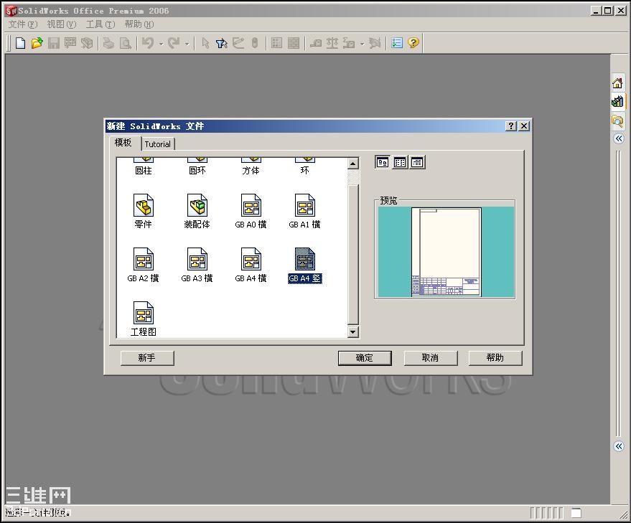Image resolution: width=631 pixels, height=523 pixels.
Task: Click the 帮助 button in dialog
Action: 495,358
